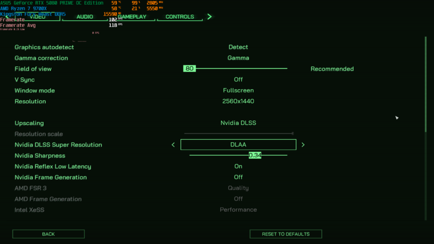
Task: Click the DLAA selection box
Action: tap(239, 144)
